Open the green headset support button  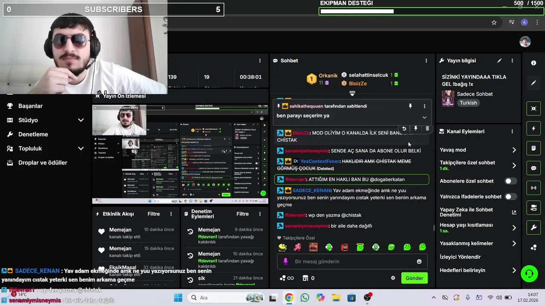(529, 273)
